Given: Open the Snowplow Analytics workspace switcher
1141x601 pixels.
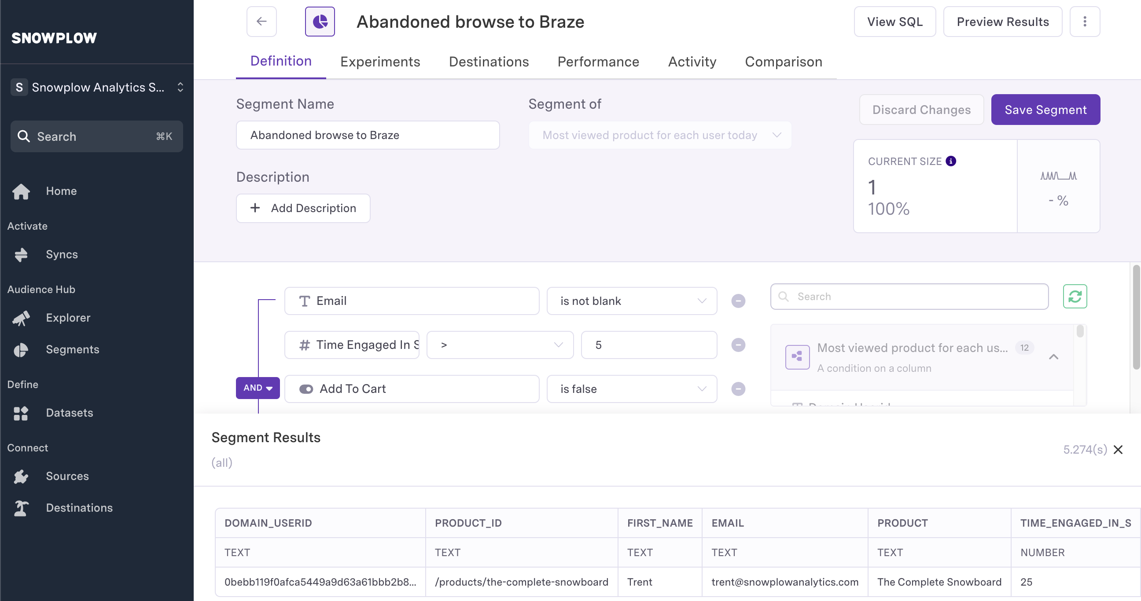Looking at the screenshot, I should click(96, 87).
